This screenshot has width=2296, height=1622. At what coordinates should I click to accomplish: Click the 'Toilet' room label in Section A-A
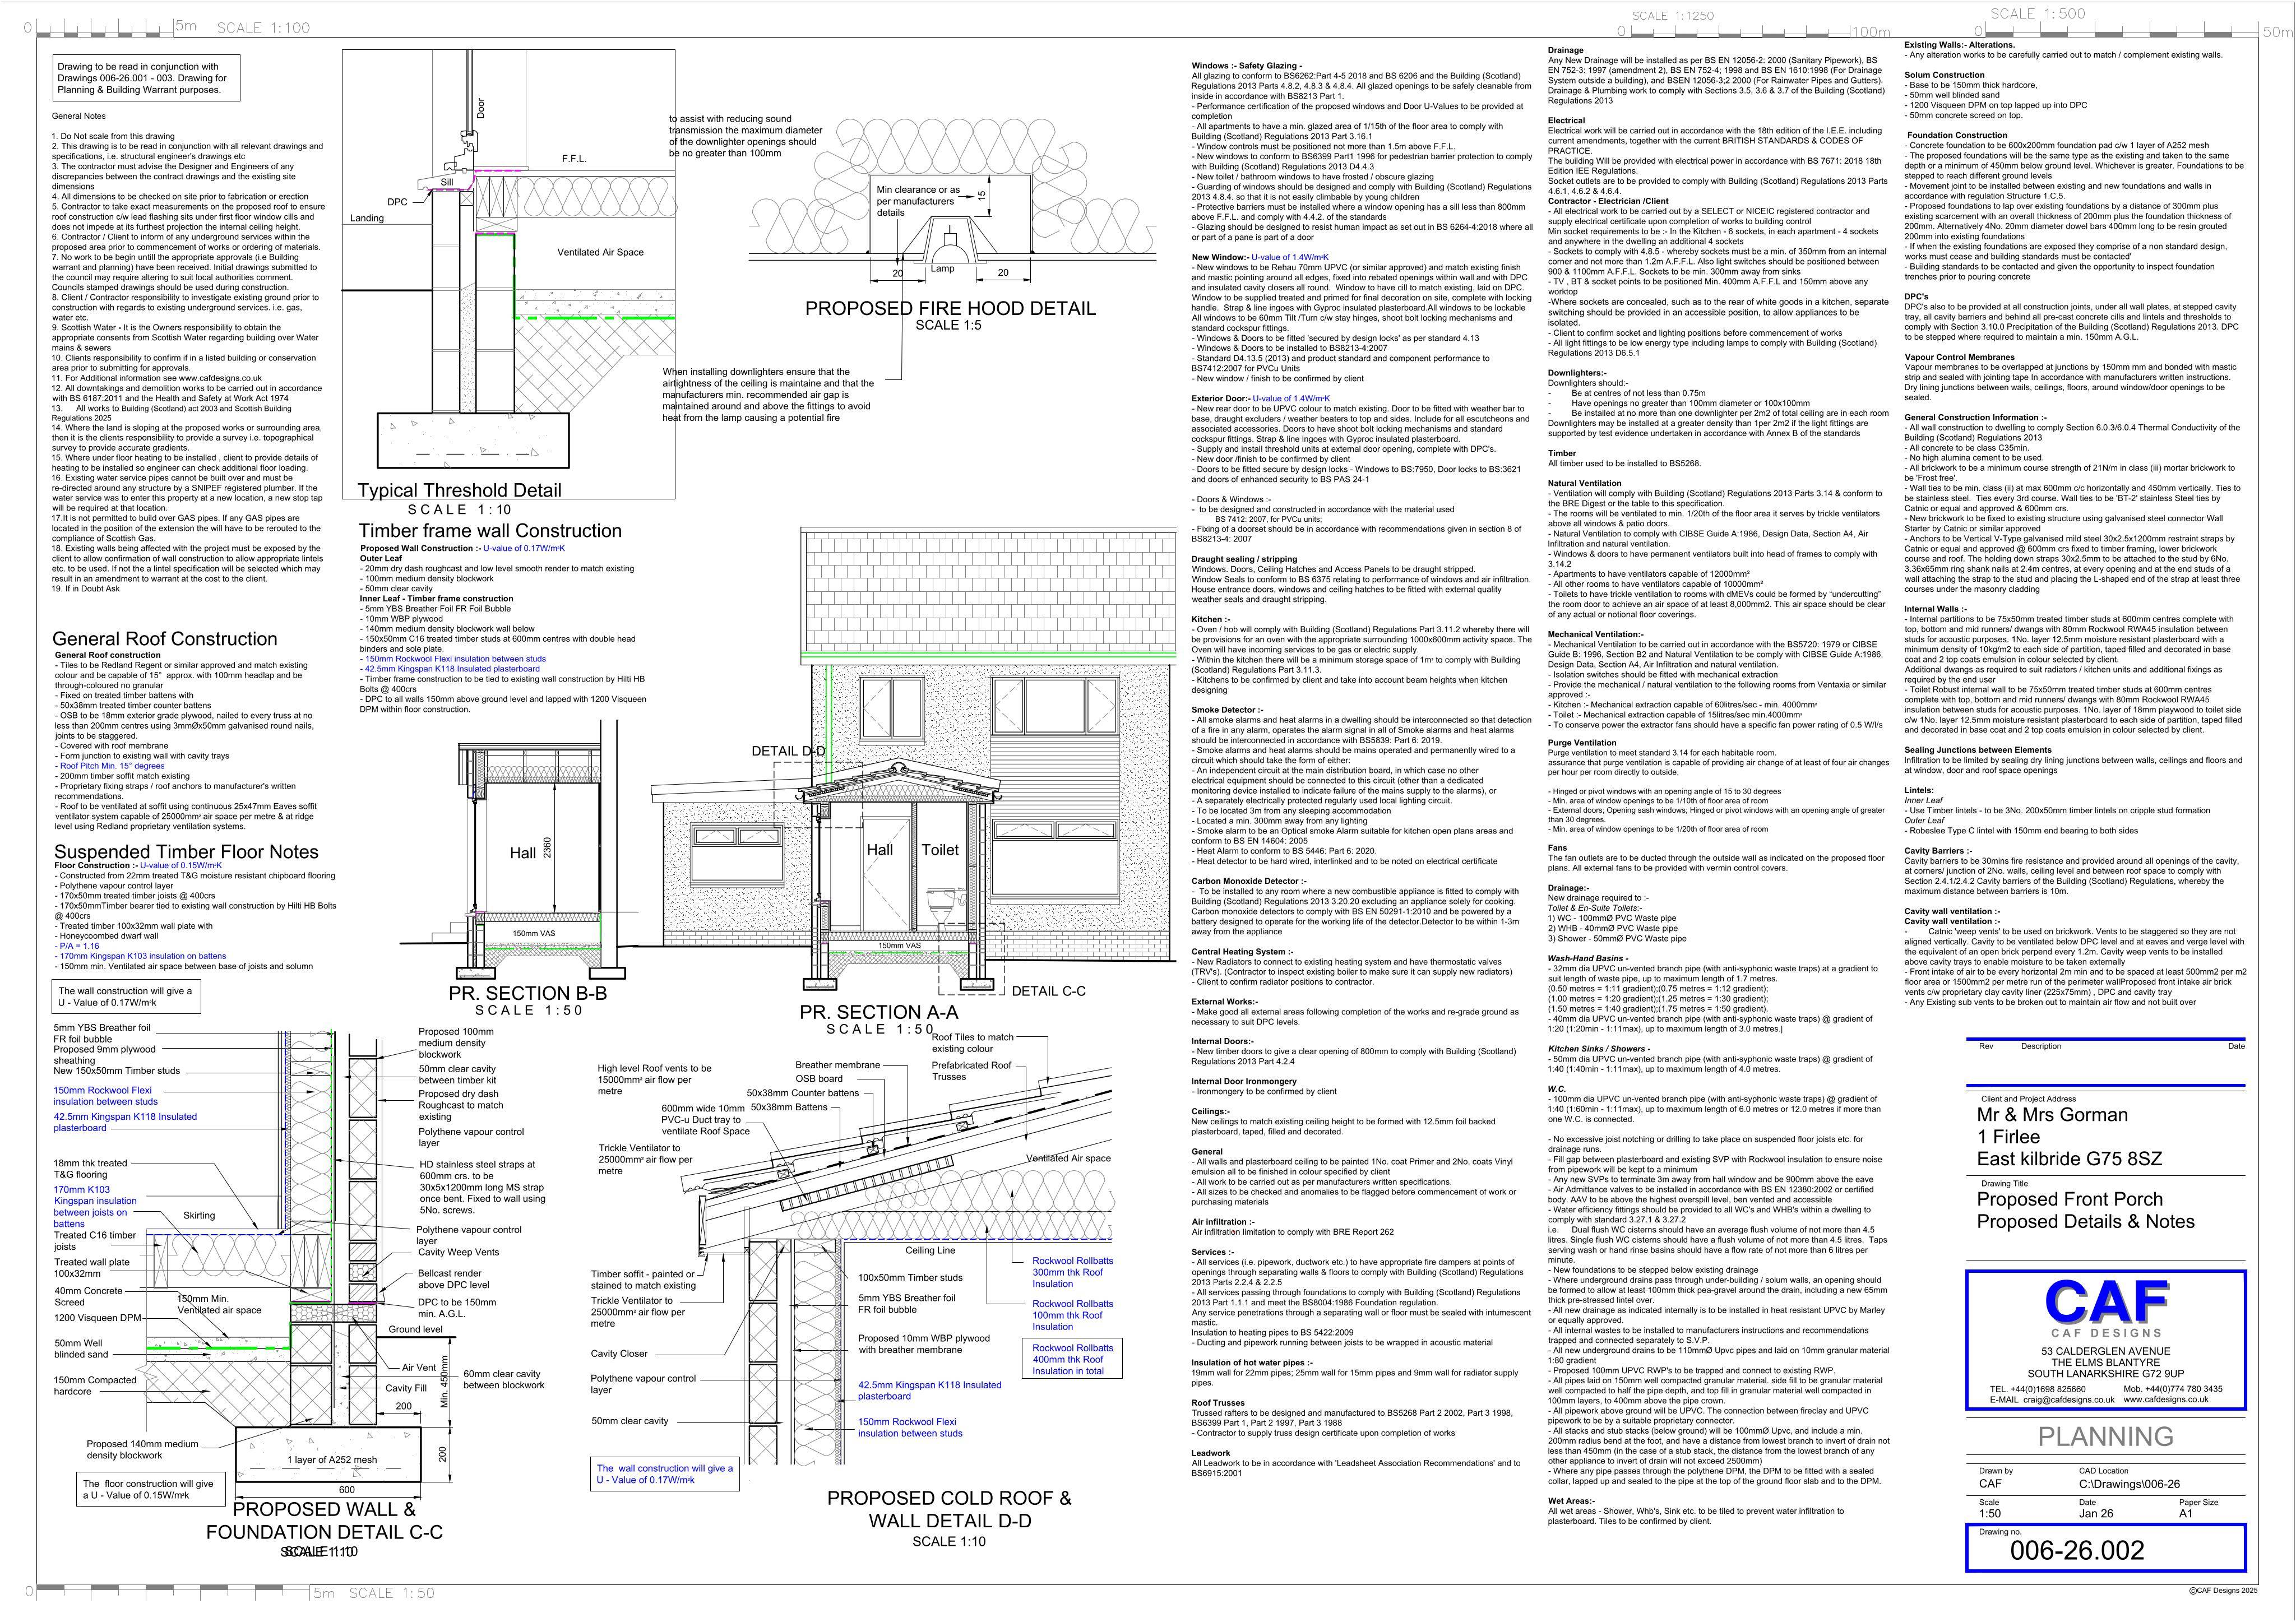click(939, 850)
